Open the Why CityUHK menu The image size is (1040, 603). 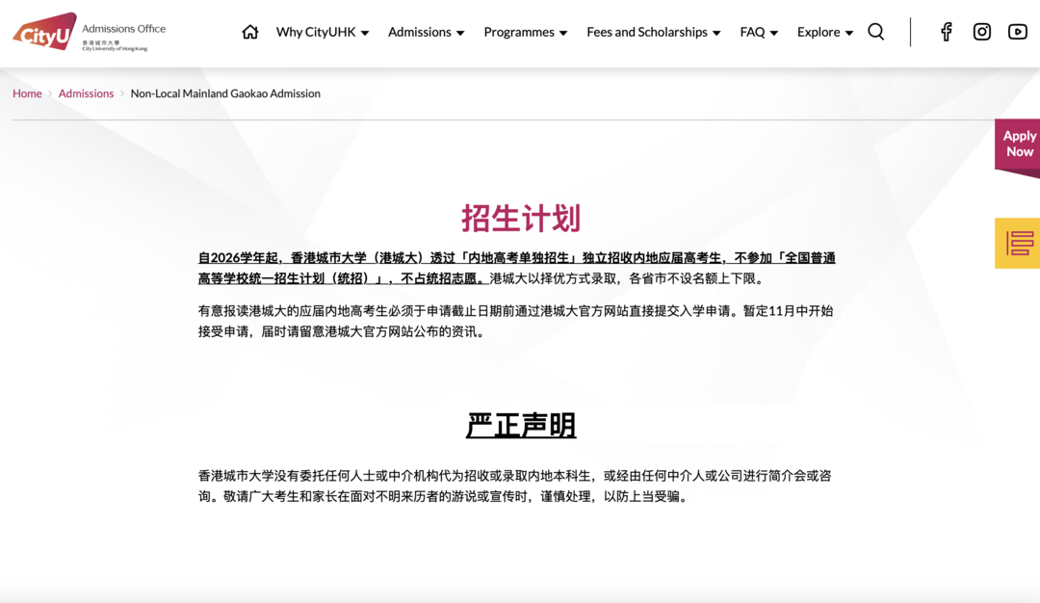[x=316, y=32]
